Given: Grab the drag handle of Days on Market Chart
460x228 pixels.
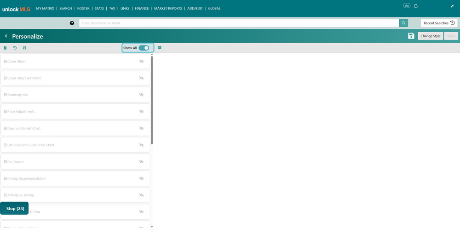Looking at the screenshot, I should 5,128.
